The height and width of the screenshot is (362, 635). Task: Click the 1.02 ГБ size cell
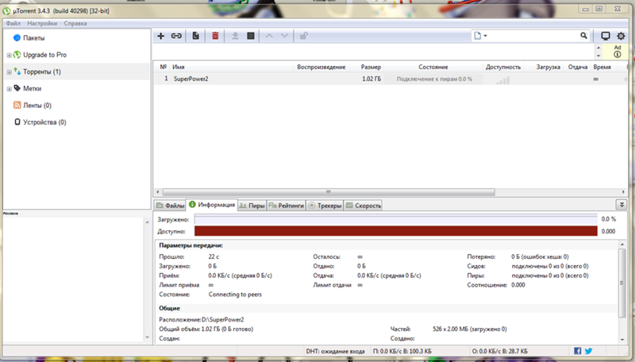pyautogui.click(x=371, y=79)
